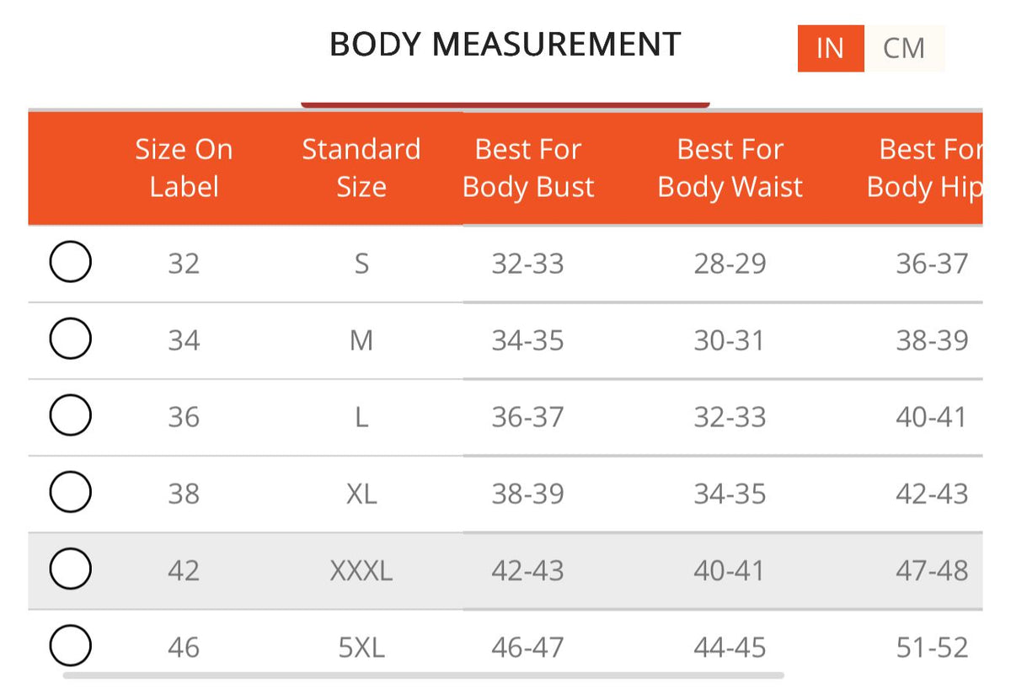1011x689 pixels.
Task: Switch measurement units to CM
Action: (x=904, y=48)
